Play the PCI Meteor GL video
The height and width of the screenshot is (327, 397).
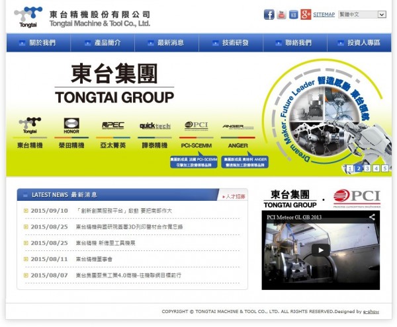click(321, 250)
